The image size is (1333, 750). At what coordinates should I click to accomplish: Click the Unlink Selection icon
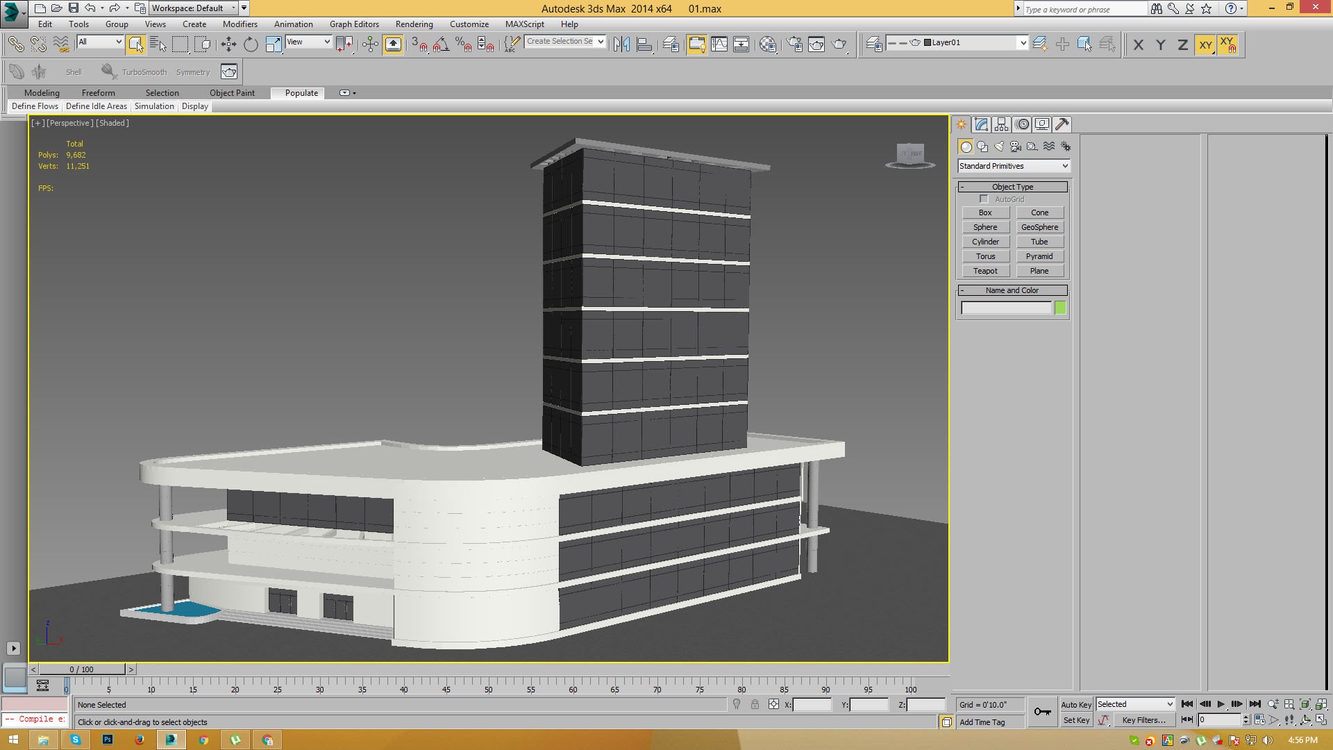[38, 44]
